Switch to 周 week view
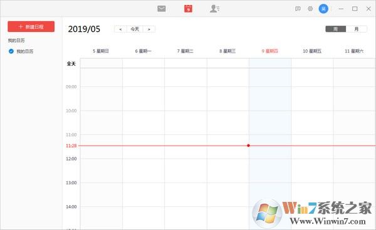The width and height of the screenshot is (376, 230). (x=335, y=29)
